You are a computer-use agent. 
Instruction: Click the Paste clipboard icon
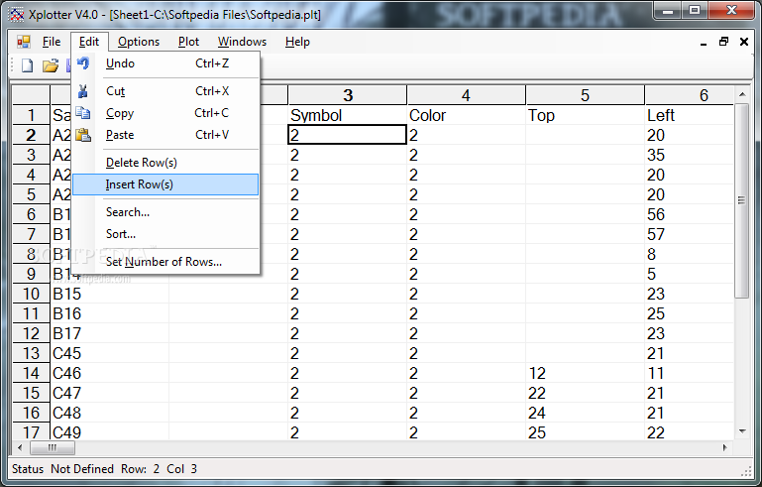click(83, 135)
